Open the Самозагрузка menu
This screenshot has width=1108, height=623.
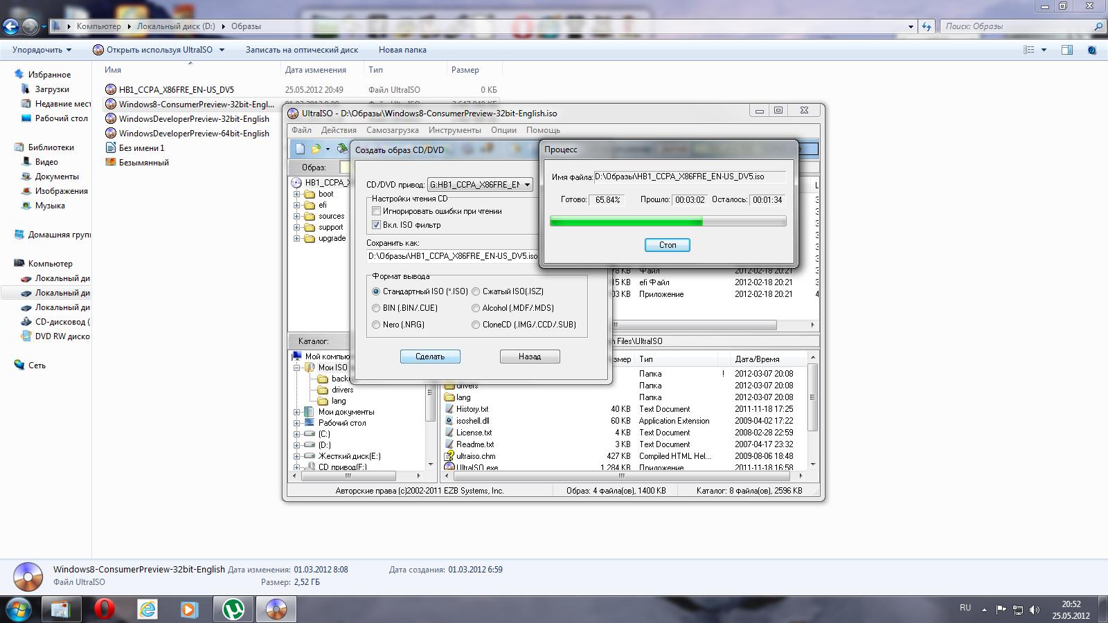pyautogui.click(x=393, y=130)
